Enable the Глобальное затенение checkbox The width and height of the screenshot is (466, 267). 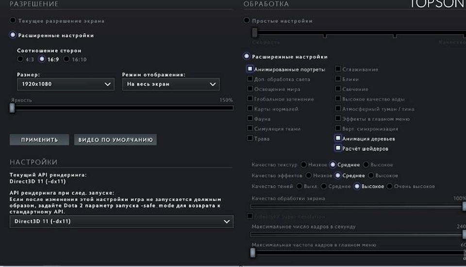tap(250, 99)
